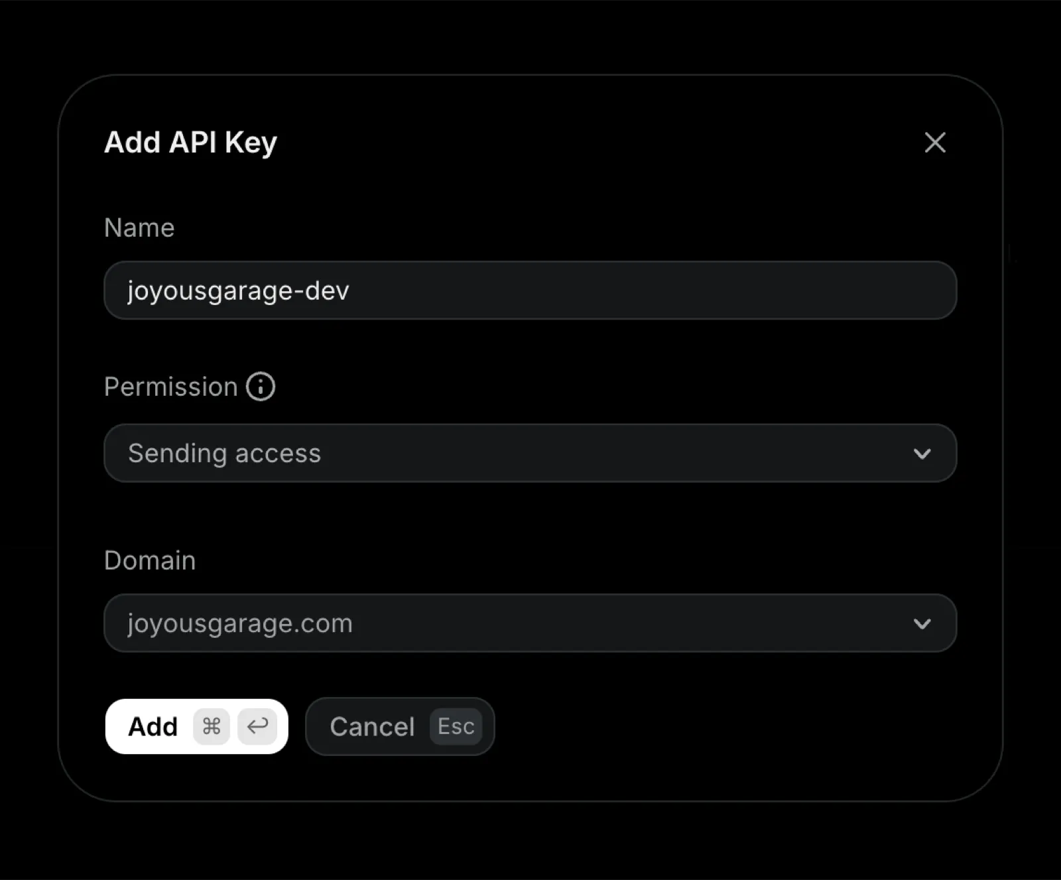Close the Add API Key dialog
The height and width of the screenshot is (880, 1061).
[935, 143]
